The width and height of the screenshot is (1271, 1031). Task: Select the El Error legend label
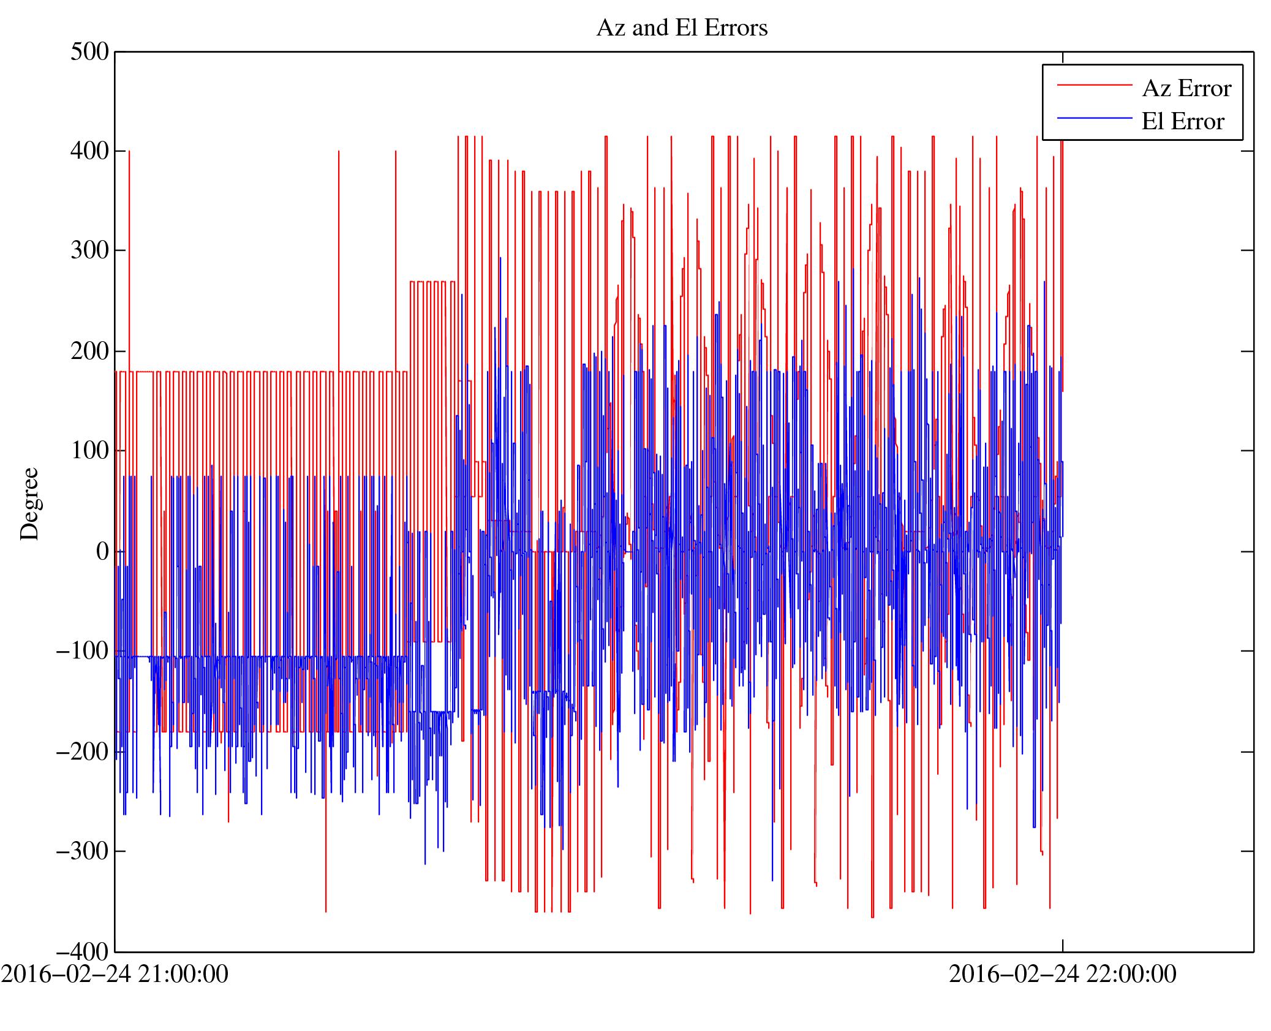(1182, 122)
